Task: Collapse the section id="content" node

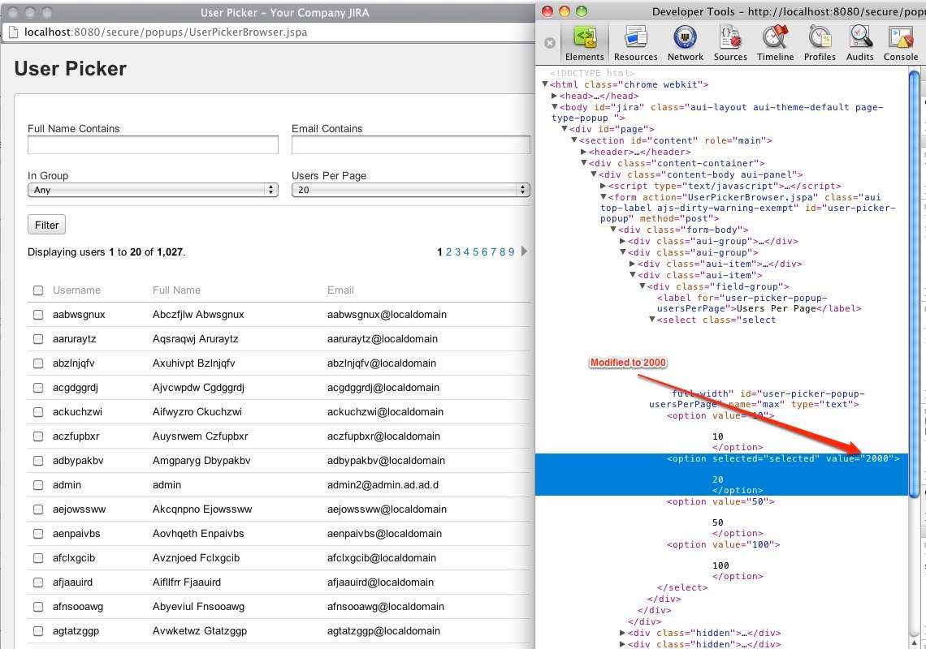Action: point(574,140)
